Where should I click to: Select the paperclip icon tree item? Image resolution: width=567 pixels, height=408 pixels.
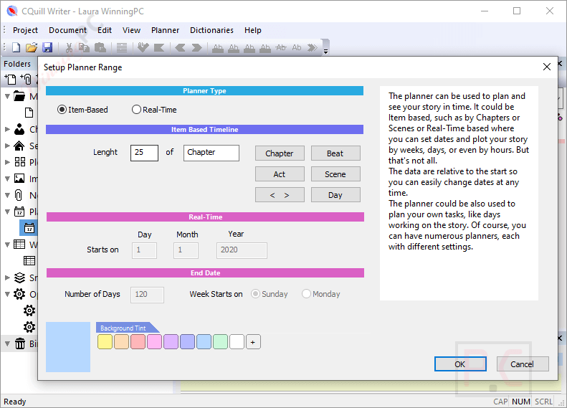pos(19,195)
